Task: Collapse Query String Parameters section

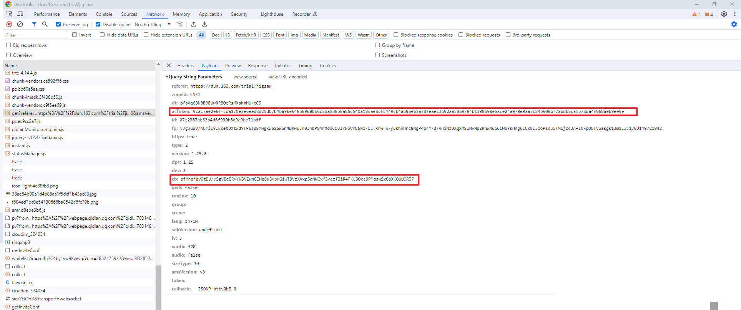Action: pos(167,77)
